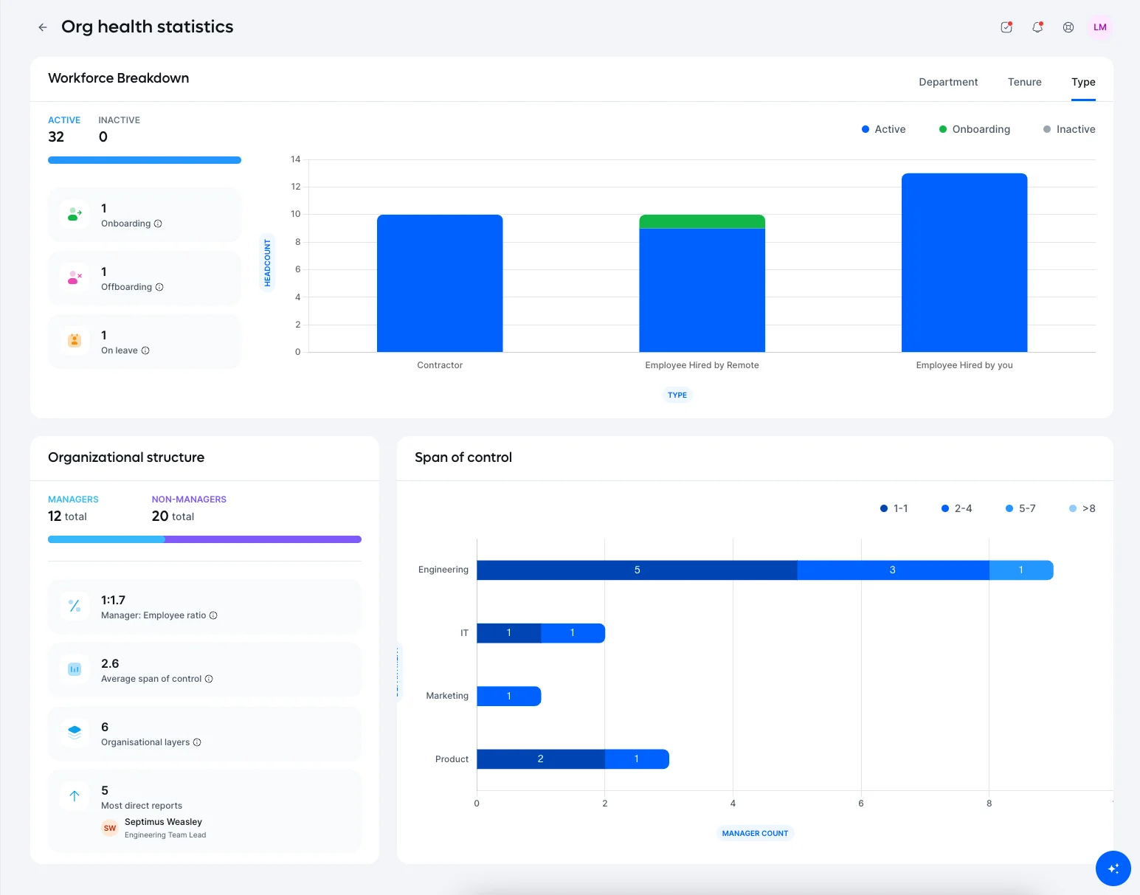Switch to the Department tab
The height and width of the screenshot is (895, 1140).
[948, 82]
